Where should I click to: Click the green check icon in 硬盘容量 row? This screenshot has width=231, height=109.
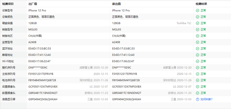197,23
